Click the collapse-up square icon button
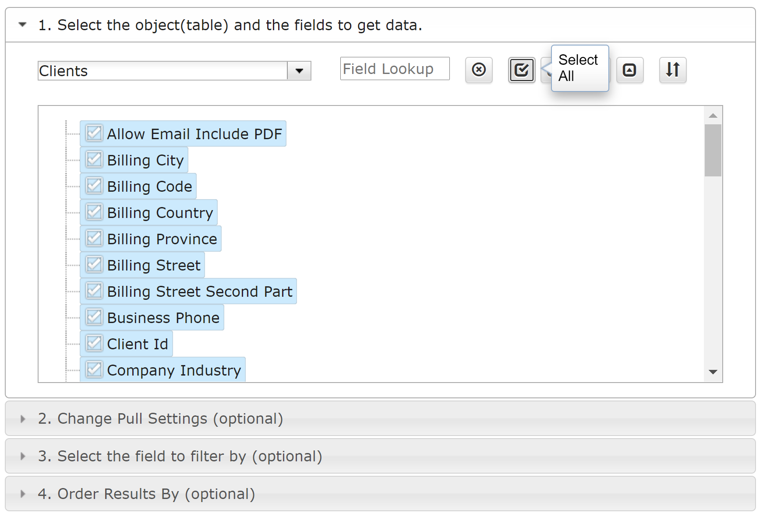This screenshot has height=513, width=763. (x=629, y=70)
